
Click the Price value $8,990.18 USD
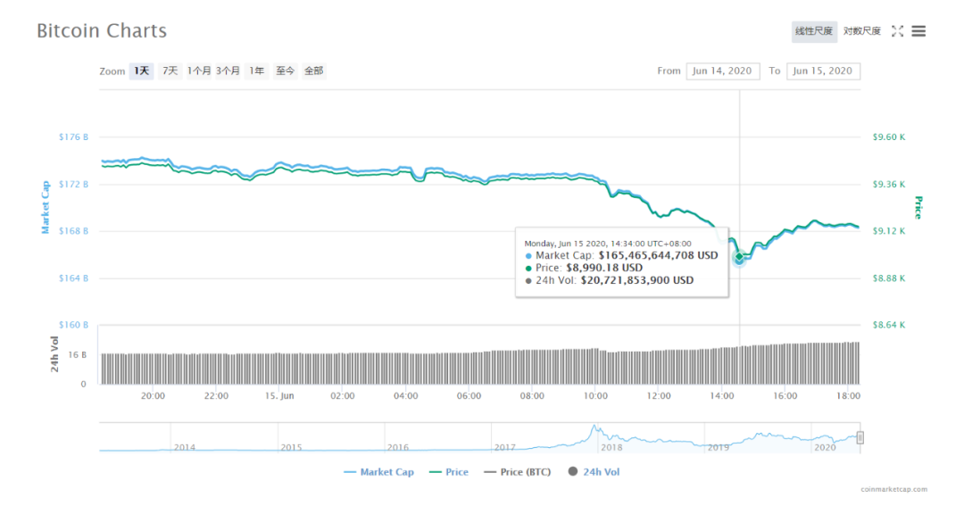click(604, 268)
